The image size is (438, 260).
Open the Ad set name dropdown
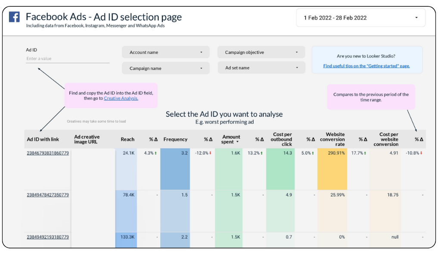[261, 68]
